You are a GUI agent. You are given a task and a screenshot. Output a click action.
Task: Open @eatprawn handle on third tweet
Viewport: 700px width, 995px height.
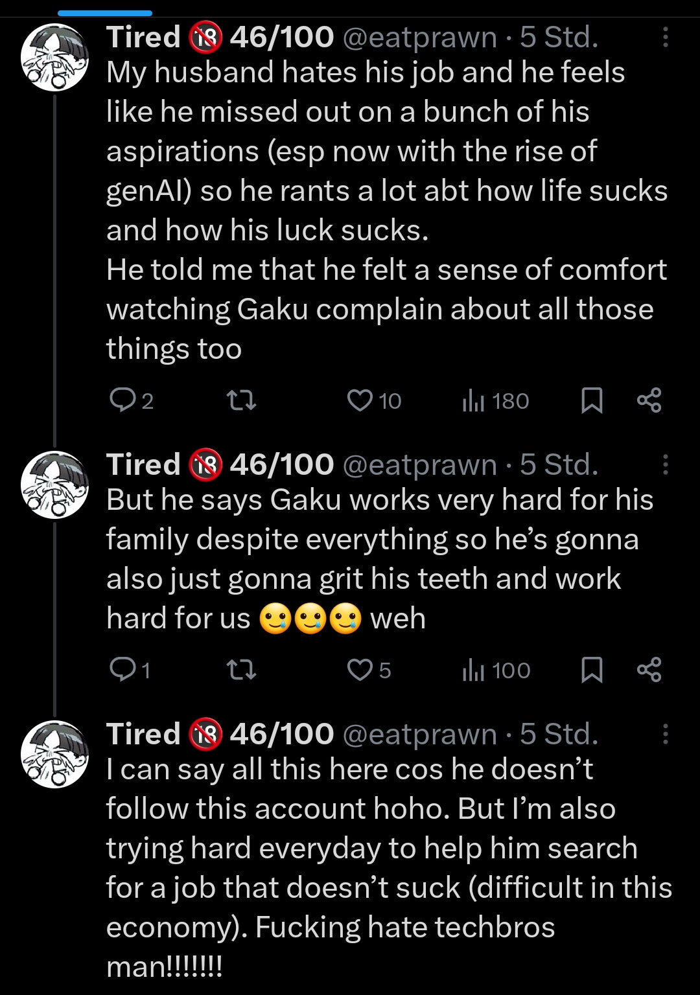click(x=419, y=734)
